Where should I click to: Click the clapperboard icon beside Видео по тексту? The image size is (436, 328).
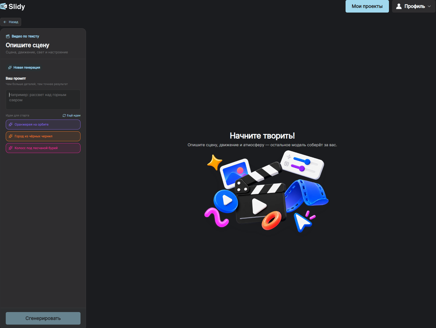click(8, 36)
